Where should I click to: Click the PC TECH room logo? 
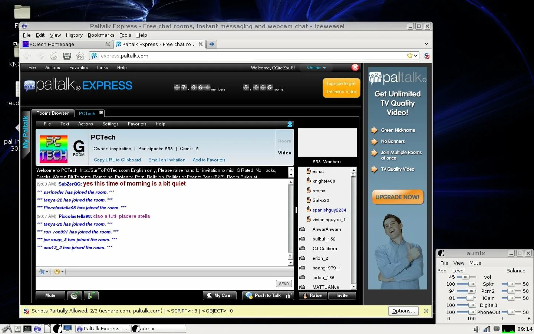(x=54, y=149)
